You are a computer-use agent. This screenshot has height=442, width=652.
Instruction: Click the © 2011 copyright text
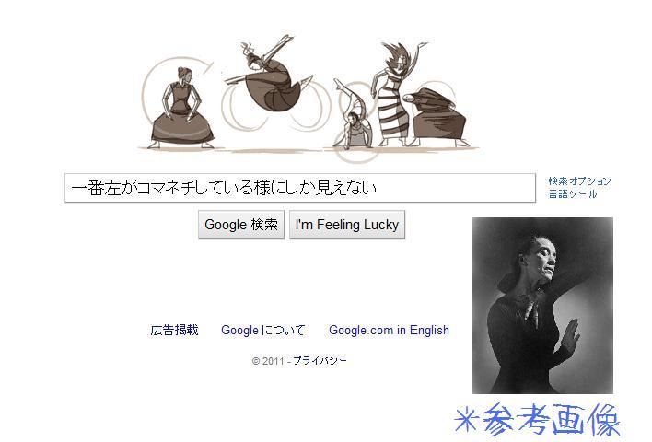pyautogui.click(x=268, y=360)
